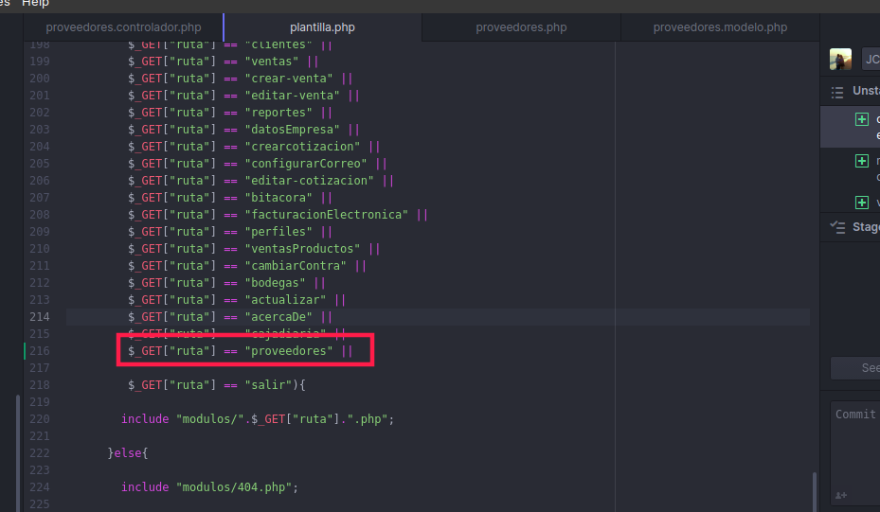This screenshot has width=880, height=512.
Task: Select the plantilla.php tab
Action: [322, 27]
